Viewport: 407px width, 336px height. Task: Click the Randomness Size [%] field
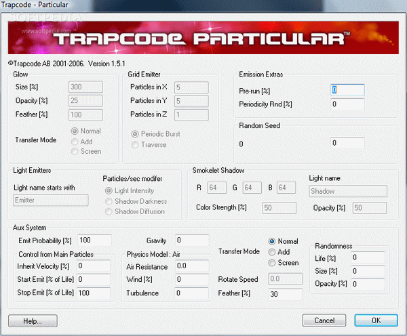pos(368,271)
